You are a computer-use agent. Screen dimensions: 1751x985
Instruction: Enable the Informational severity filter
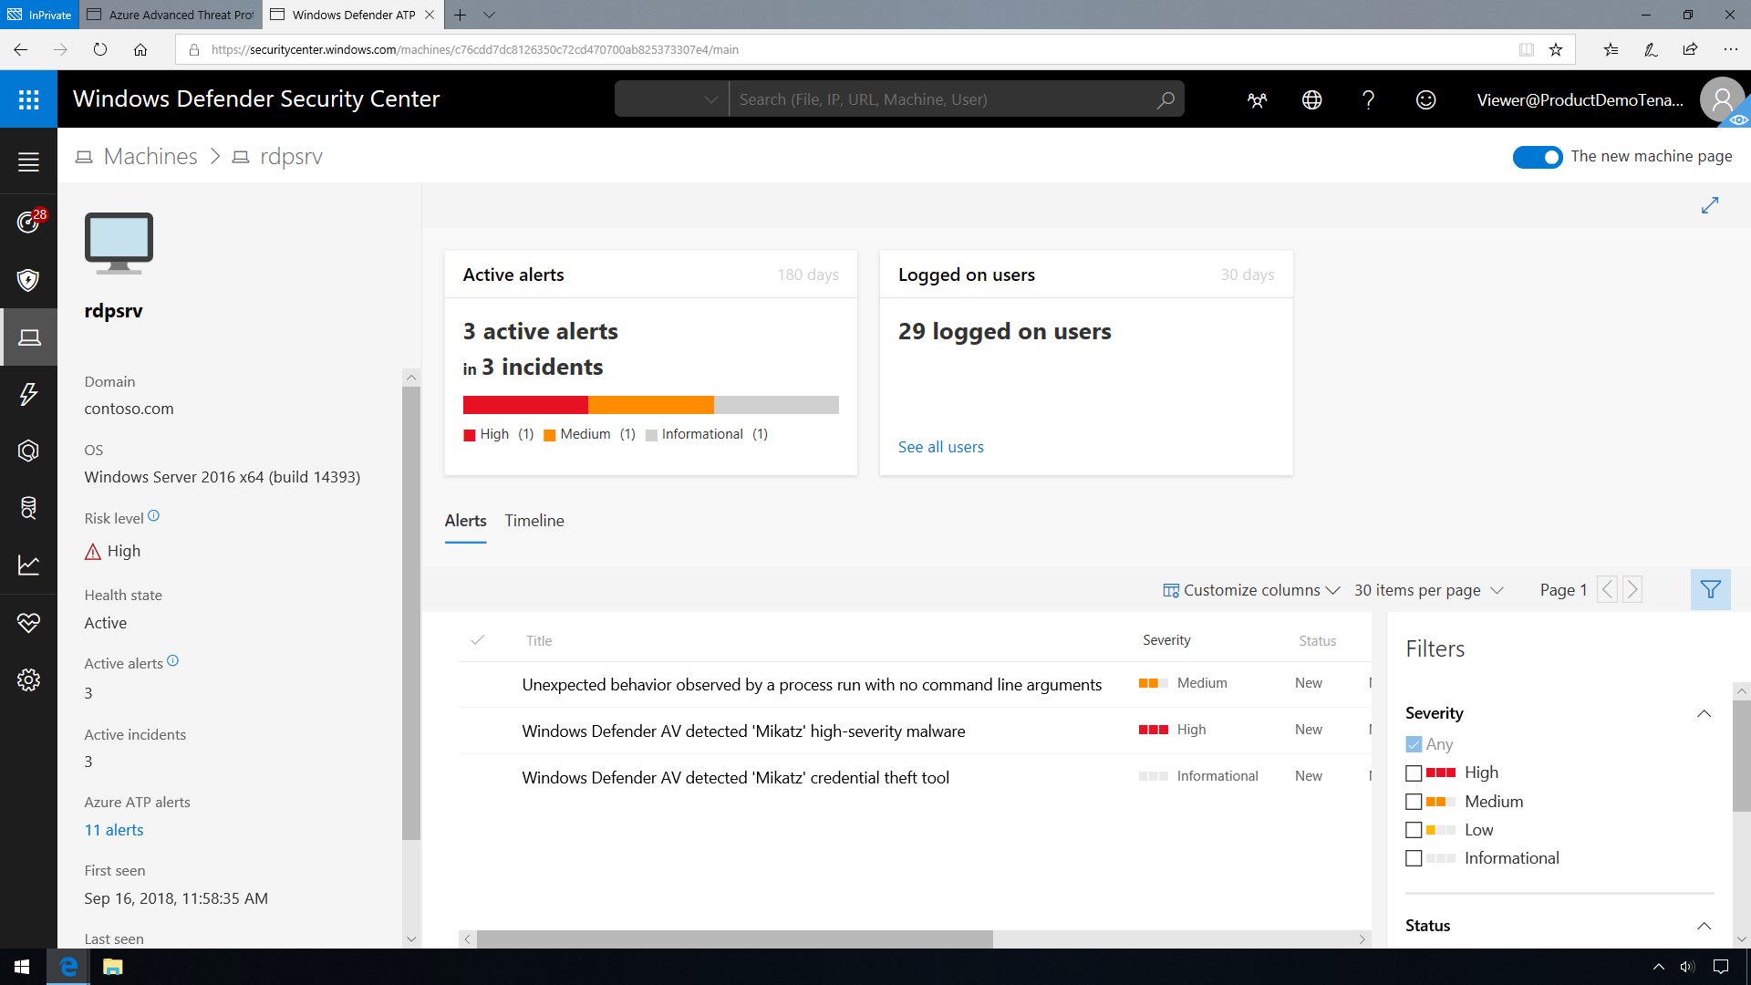pos(1413,857)
